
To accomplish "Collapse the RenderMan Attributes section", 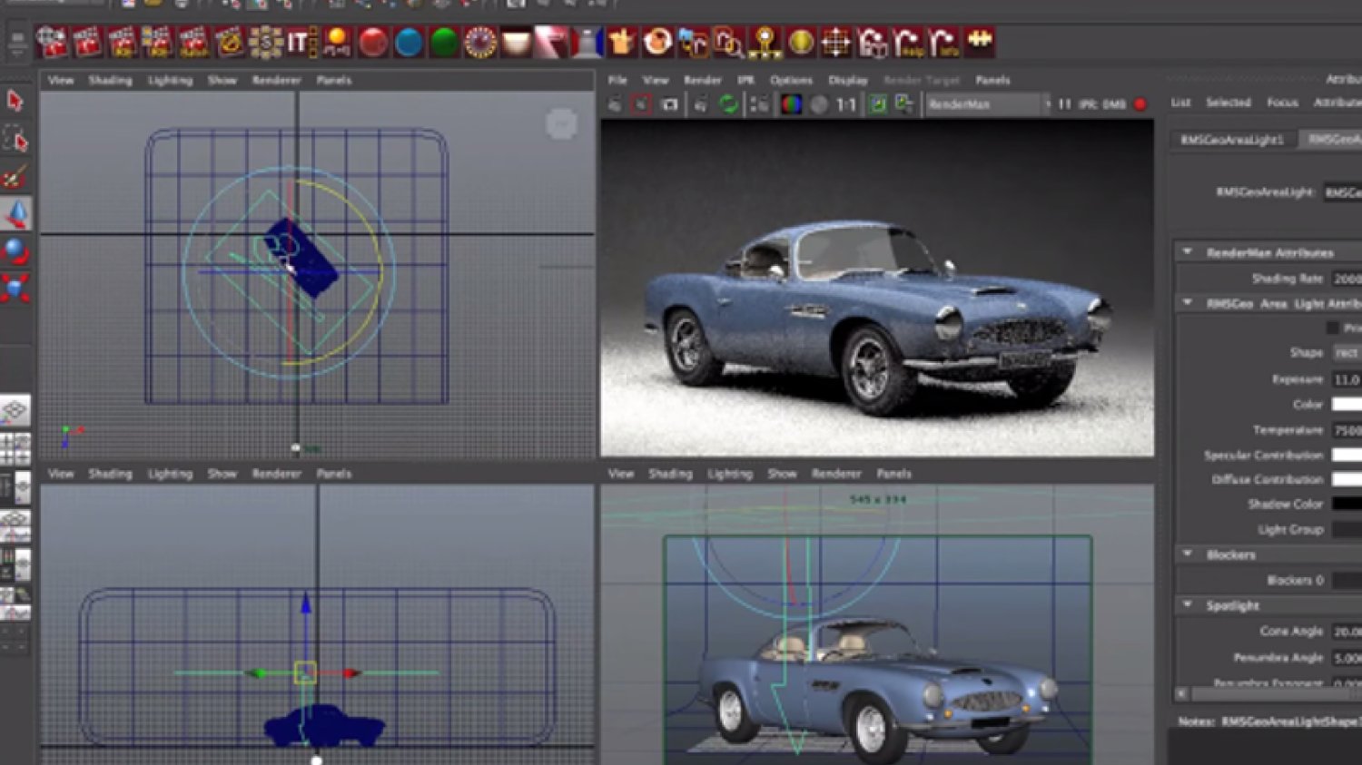I will pos(1188,251).
